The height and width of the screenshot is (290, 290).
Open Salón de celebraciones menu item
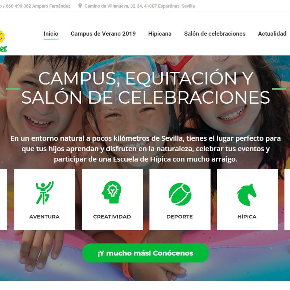coord(215,34)
